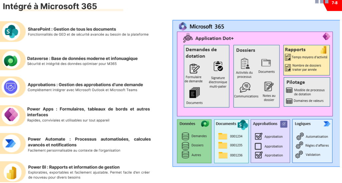Toggle the last Approbation checkbox

tap(258, 155)
